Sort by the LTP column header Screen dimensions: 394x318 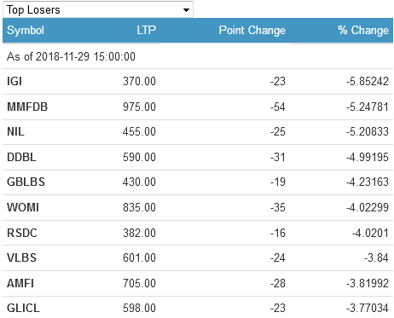(x=147, y=30)
